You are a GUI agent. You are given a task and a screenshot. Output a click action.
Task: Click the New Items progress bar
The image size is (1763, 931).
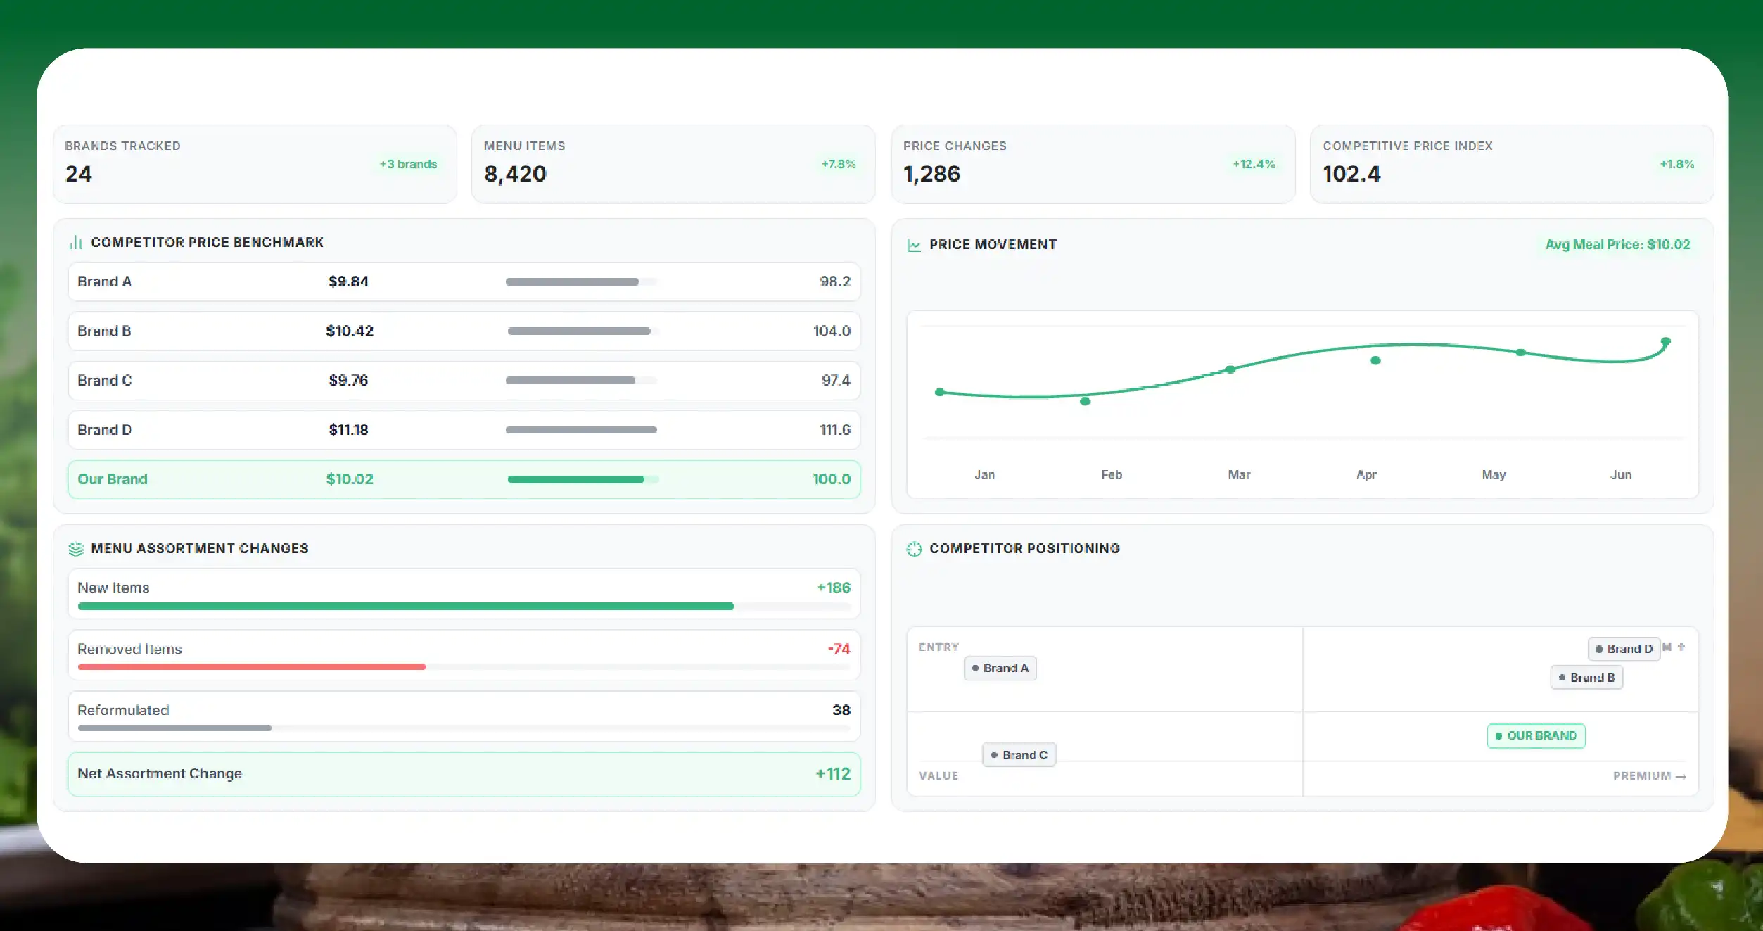click(464, 606)
